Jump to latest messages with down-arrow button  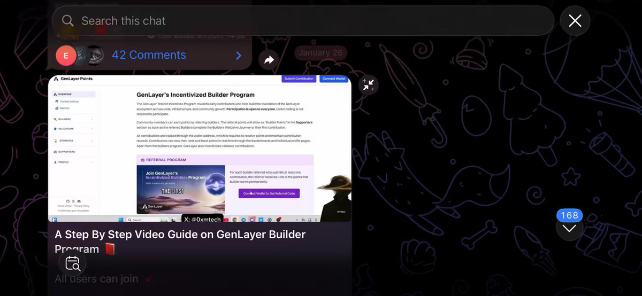[569, 228]
